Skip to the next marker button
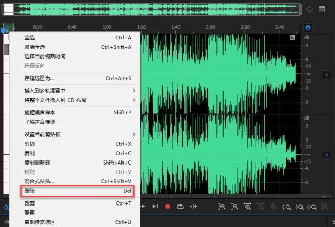 point(155,207)
